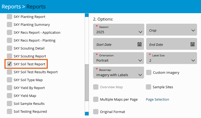
Task: Select the SKY Scouting Detail checkbox
Action: 9,48
